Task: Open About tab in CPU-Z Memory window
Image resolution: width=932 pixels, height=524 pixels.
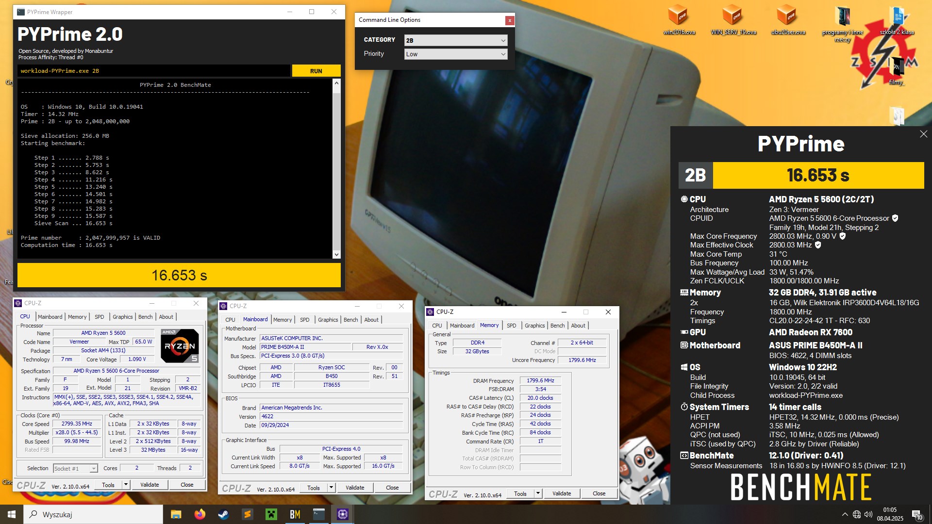Action: [578, 326]
